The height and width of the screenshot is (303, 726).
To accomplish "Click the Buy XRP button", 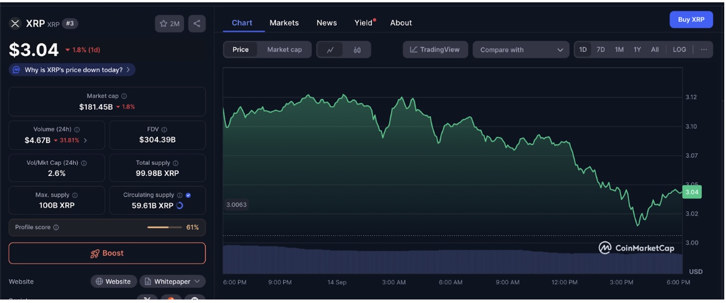I will [691, 20].
